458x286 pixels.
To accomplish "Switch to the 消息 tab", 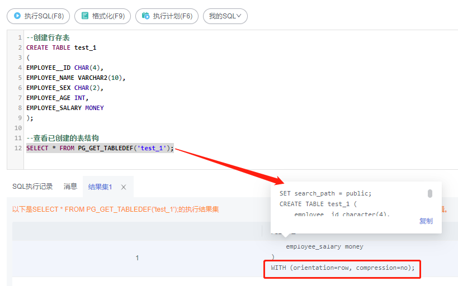I will (x=70, y=187).
